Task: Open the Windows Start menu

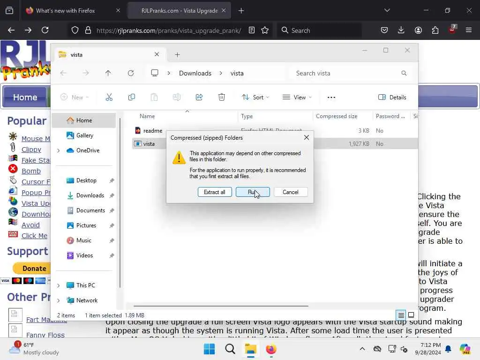Action: pyautogui.click(x=210, y=349)
